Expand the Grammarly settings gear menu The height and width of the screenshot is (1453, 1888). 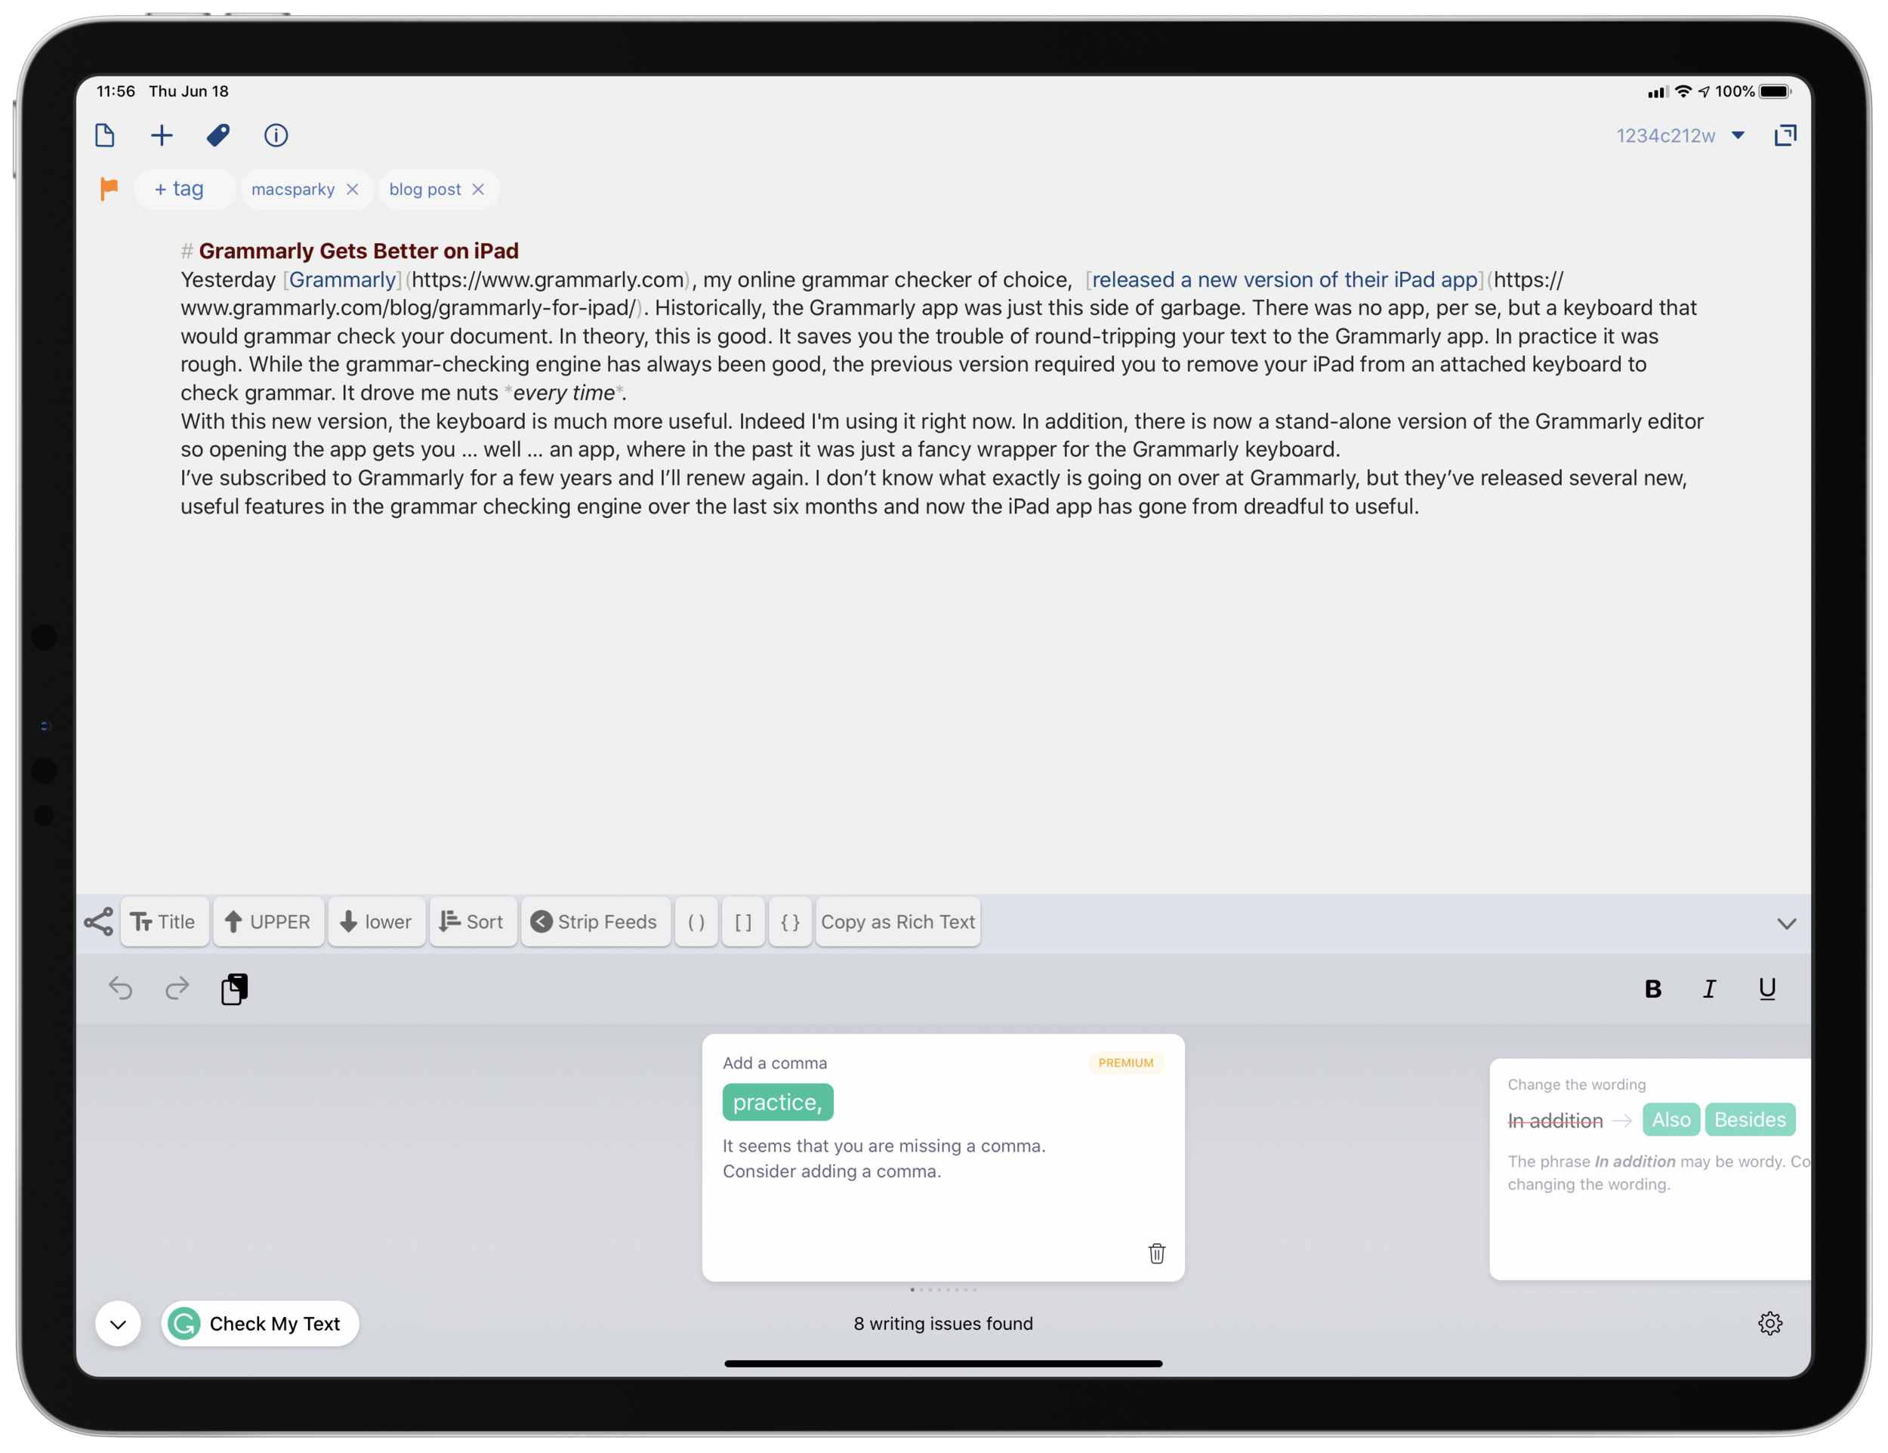tap(1769, 1323)
